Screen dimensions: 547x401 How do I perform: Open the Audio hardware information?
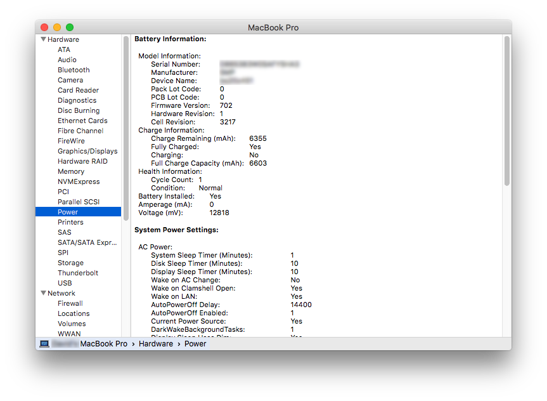pyautogui.click(x=67, y=60)
